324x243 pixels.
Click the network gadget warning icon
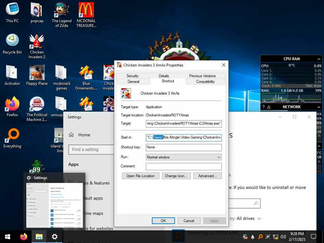point(269,107)
